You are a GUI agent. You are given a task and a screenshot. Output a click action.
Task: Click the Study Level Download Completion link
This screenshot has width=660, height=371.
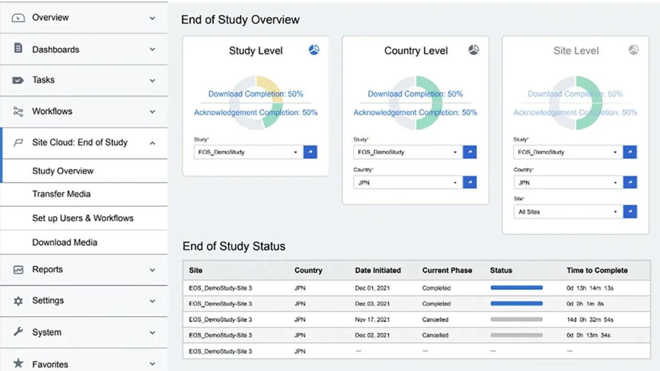[x=255, y=94]
